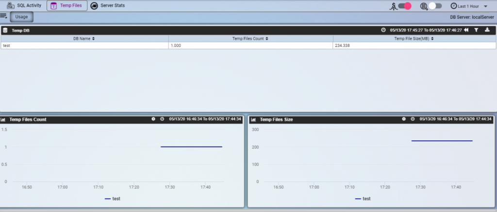Click clock icon in Temp Files Size header

413,119
